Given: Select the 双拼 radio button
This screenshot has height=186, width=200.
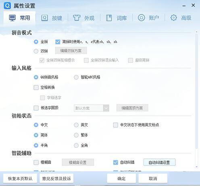Looking at the screenshot, I should 36,51.
